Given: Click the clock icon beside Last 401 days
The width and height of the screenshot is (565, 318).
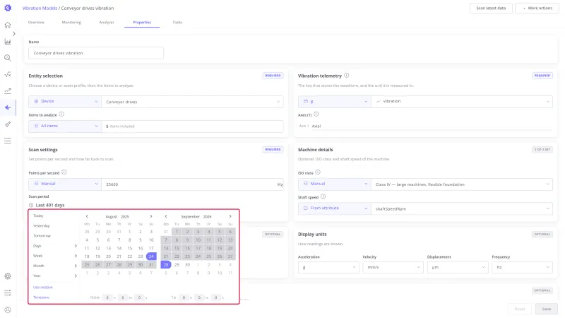Looking at the screenshot, I should pos(31,205).
